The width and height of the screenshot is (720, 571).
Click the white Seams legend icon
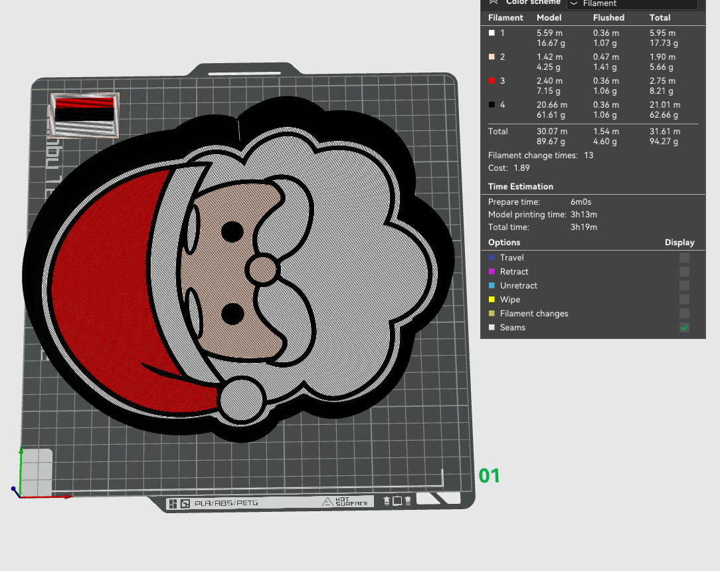pyautogui.click(x=492, y=328)
